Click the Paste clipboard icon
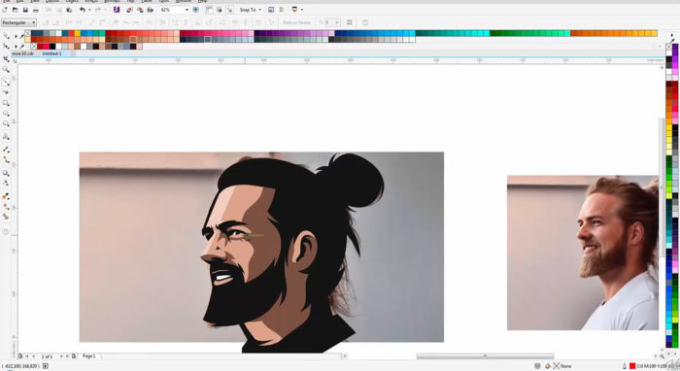The width and height of the screenshot is (680, 371). 69,10
